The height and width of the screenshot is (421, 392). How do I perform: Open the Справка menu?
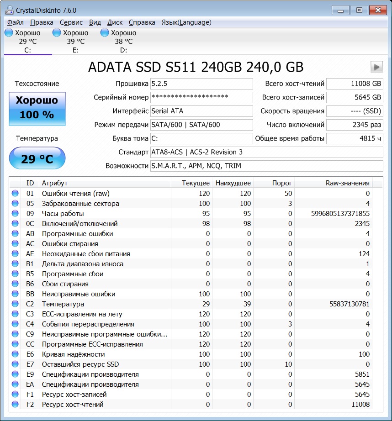click(x=142, y=22)
